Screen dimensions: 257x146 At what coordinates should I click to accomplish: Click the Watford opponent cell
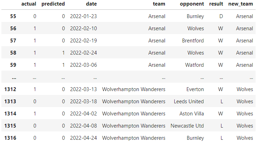pos(195,65)
